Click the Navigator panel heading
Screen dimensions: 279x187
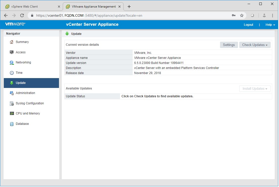[x=13, y=34]
